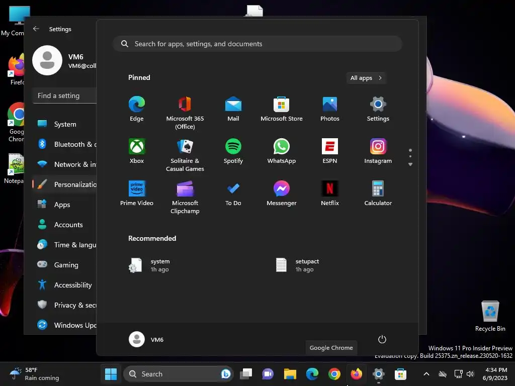
Task: Open the Network & internet settings category
Action: 65,164
